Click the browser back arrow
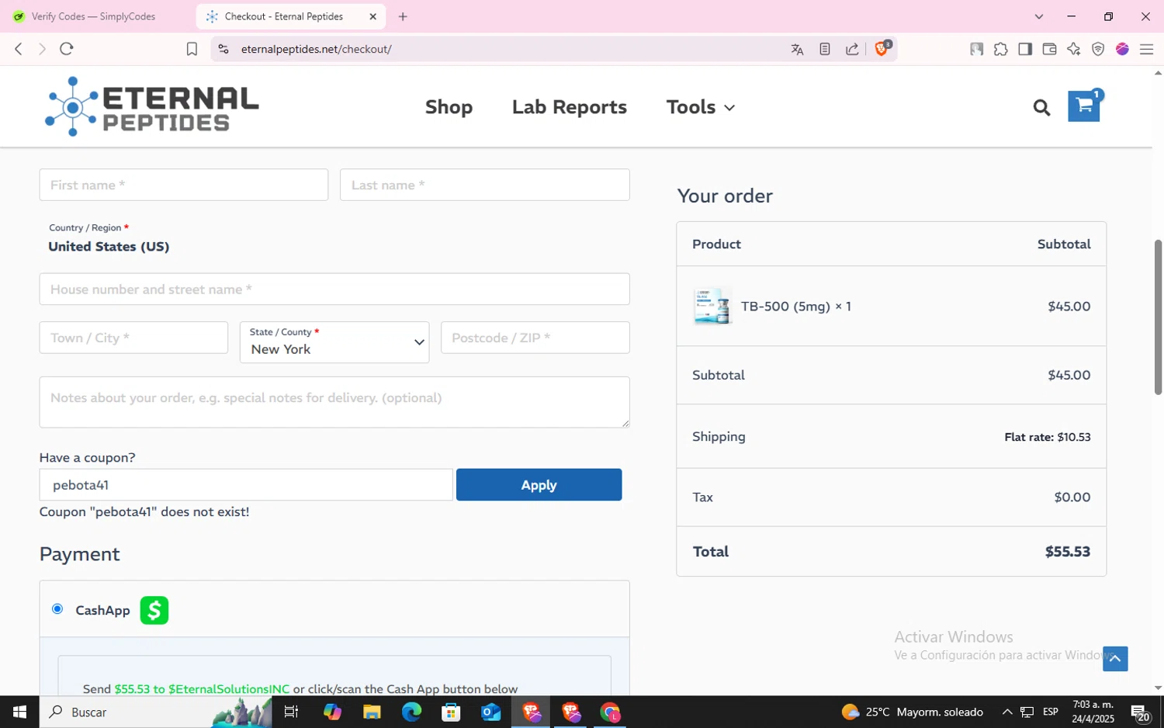The width and height of the screenshot is (1164, 728). click(x=19, y=49)
